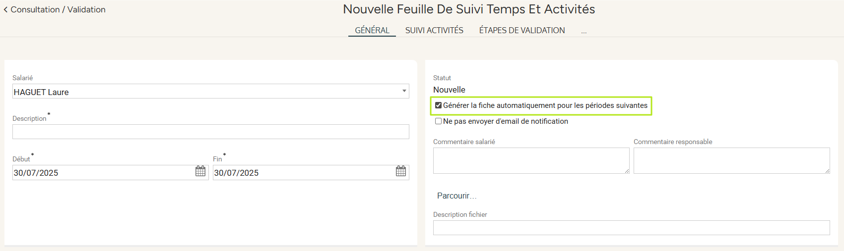Click the Commentaire responsable resize handle
The image size is (844, 251).
pos(827,171)
